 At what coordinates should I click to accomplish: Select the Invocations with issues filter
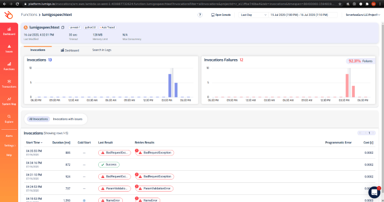pyautogui.click(x=67, y=119)
